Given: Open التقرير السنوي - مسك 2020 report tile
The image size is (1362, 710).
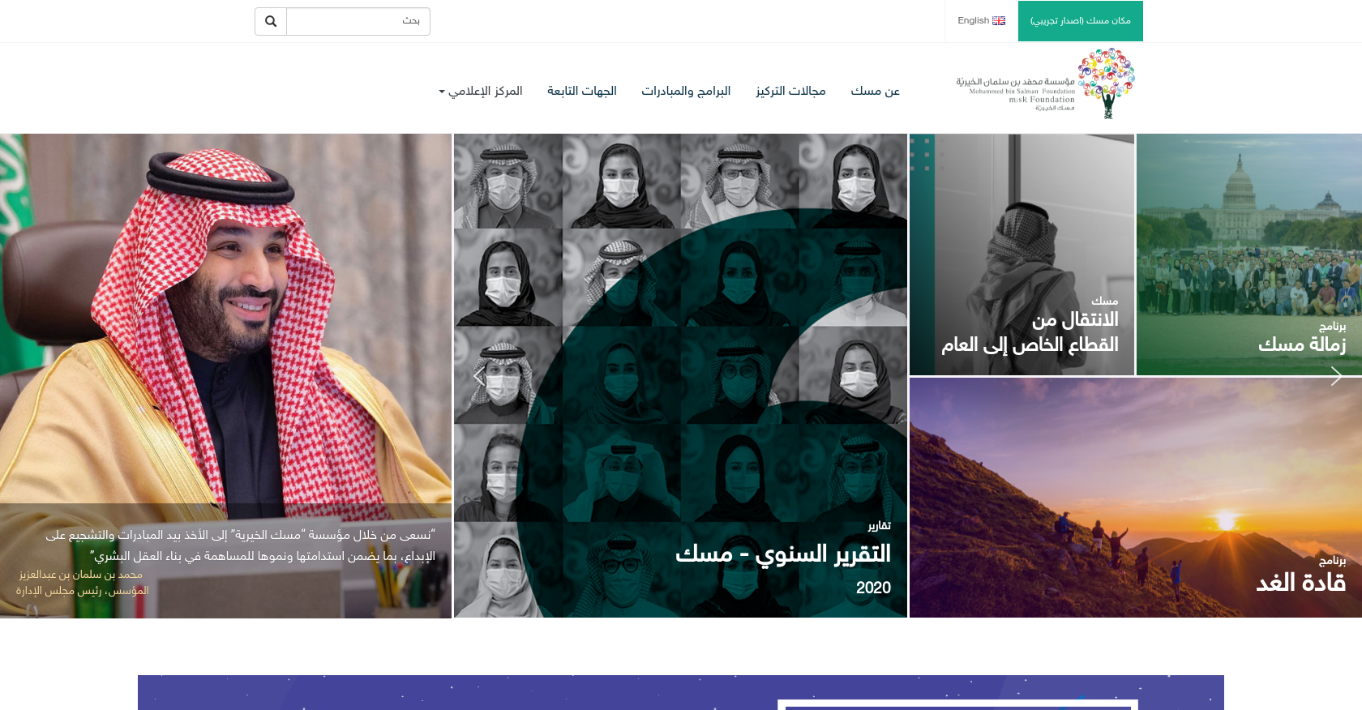Looking at the screenshot, I should 680,376.
